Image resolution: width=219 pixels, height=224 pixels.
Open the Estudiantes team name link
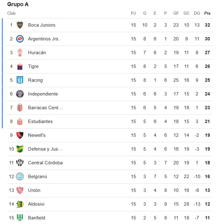[x=40, y=121]
